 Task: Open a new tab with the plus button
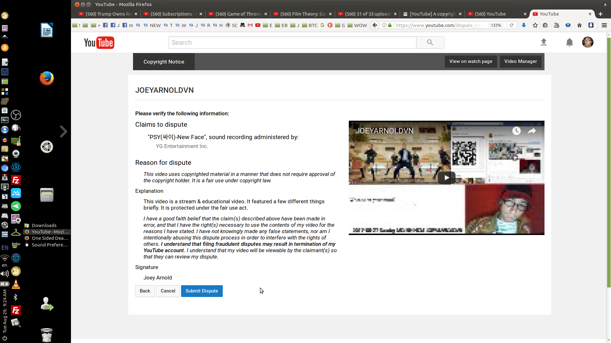[600, 14]
